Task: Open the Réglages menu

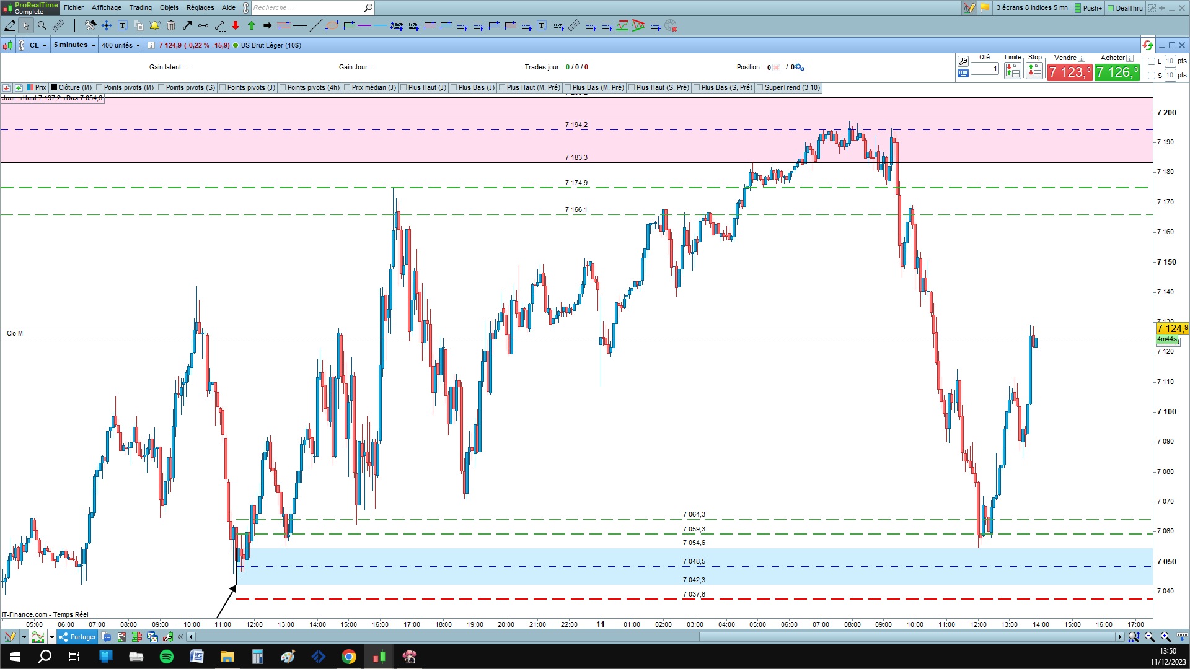Action: [x=200, y=7]
